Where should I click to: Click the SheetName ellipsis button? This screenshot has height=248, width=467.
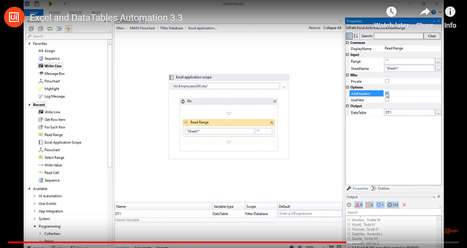[438, 69]
